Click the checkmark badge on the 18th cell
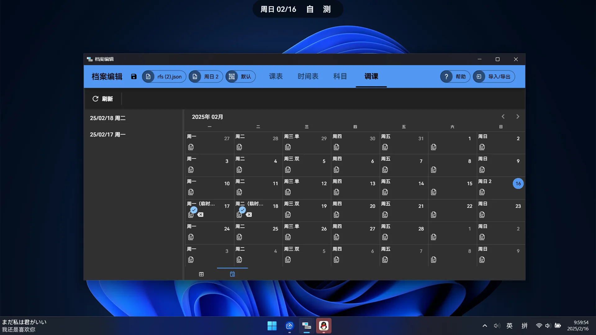The height and width of the screenshot is (335, 596). click(242, 210)
